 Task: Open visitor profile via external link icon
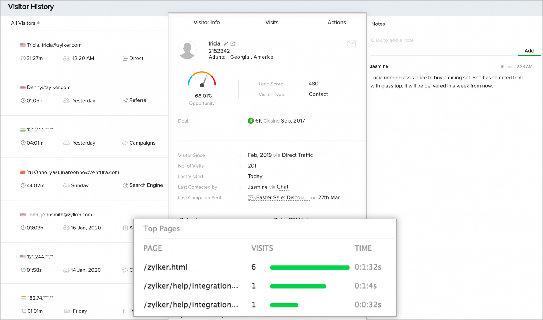(233, 44)
